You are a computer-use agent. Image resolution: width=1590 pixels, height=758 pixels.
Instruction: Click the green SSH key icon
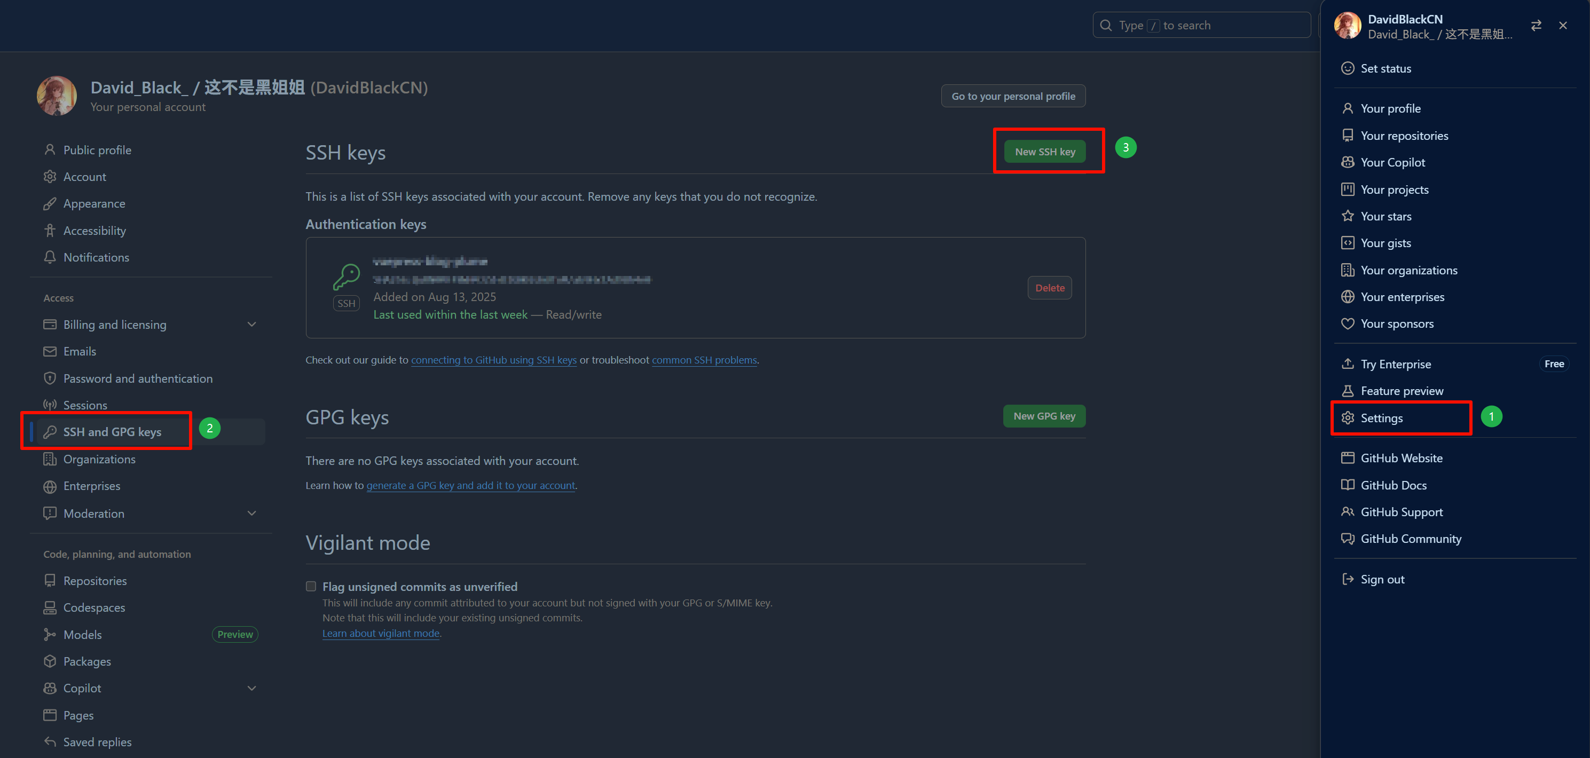click(347, 277)
